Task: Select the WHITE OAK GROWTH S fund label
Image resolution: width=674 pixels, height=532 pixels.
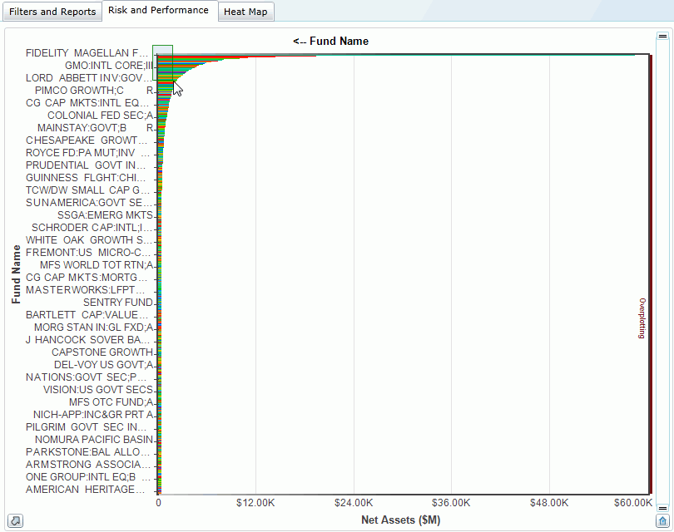Action: coord(88,239)
